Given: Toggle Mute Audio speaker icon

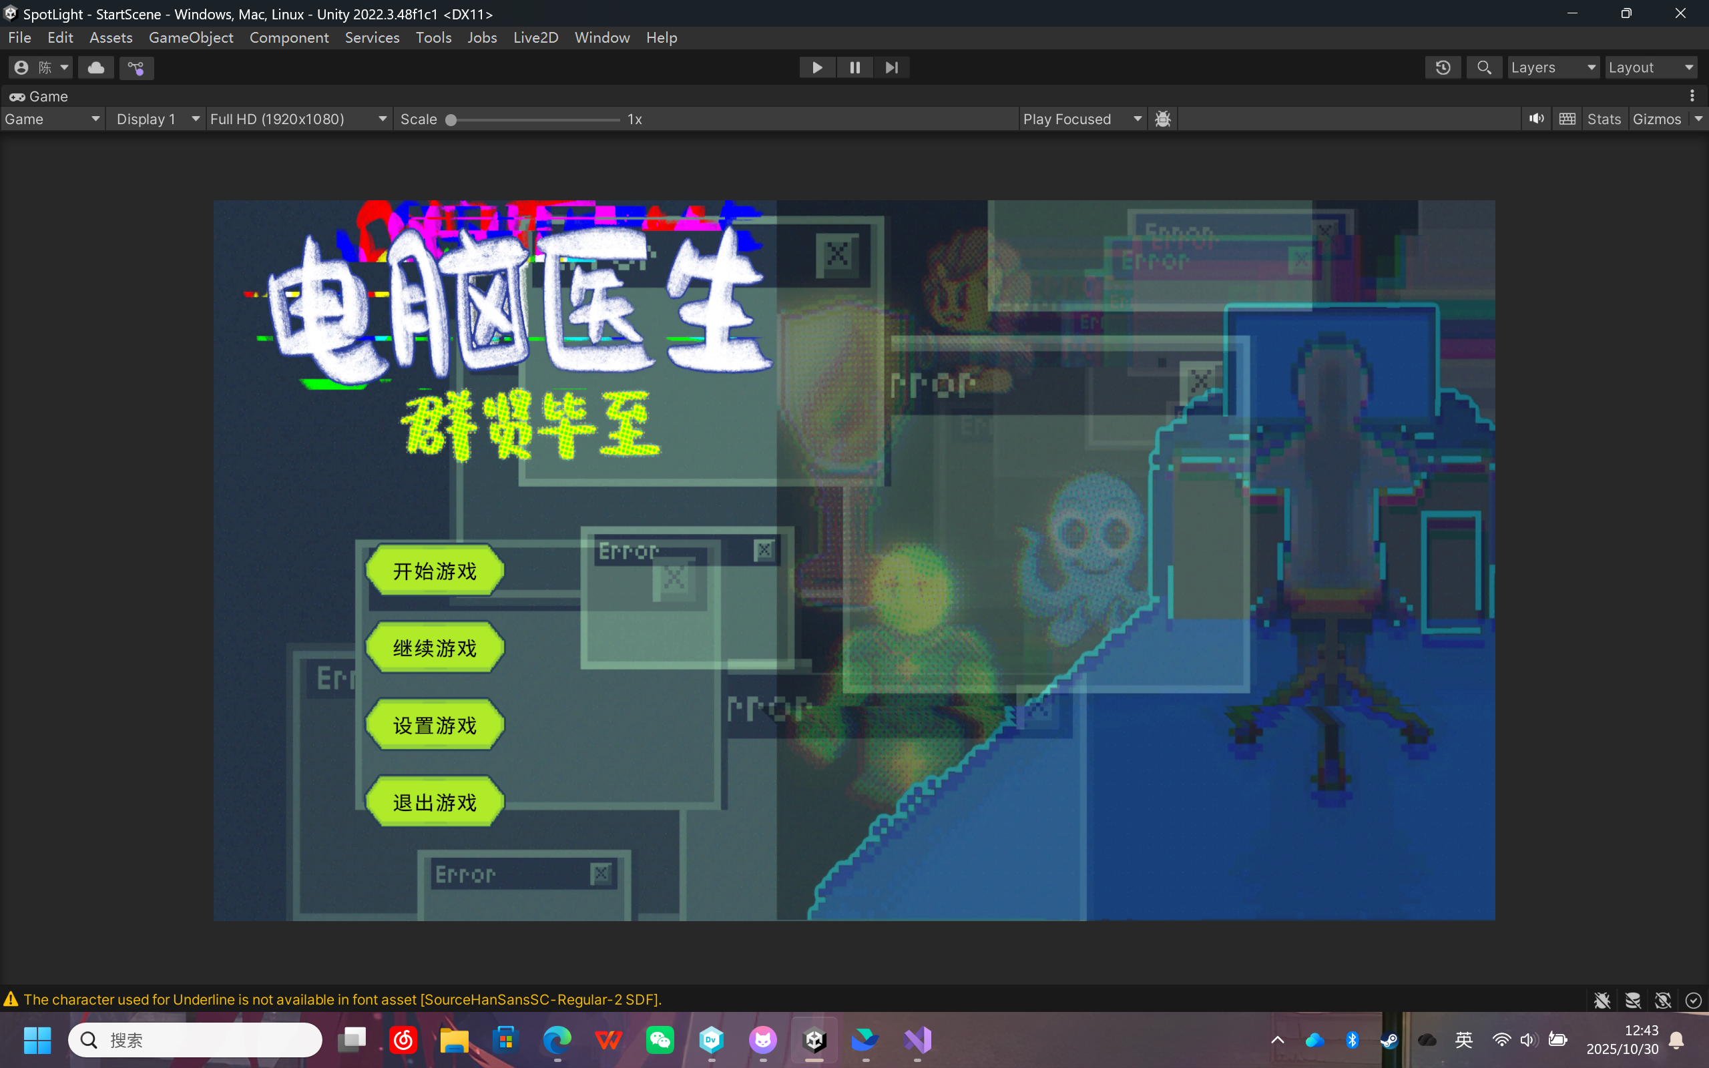Looking at the screenshot, I should (x=1536, y=119).
